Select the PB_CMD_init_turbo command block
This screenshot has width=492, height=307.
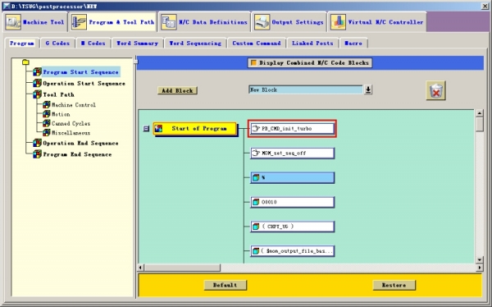pyautogui.click(x=292, y=129)
